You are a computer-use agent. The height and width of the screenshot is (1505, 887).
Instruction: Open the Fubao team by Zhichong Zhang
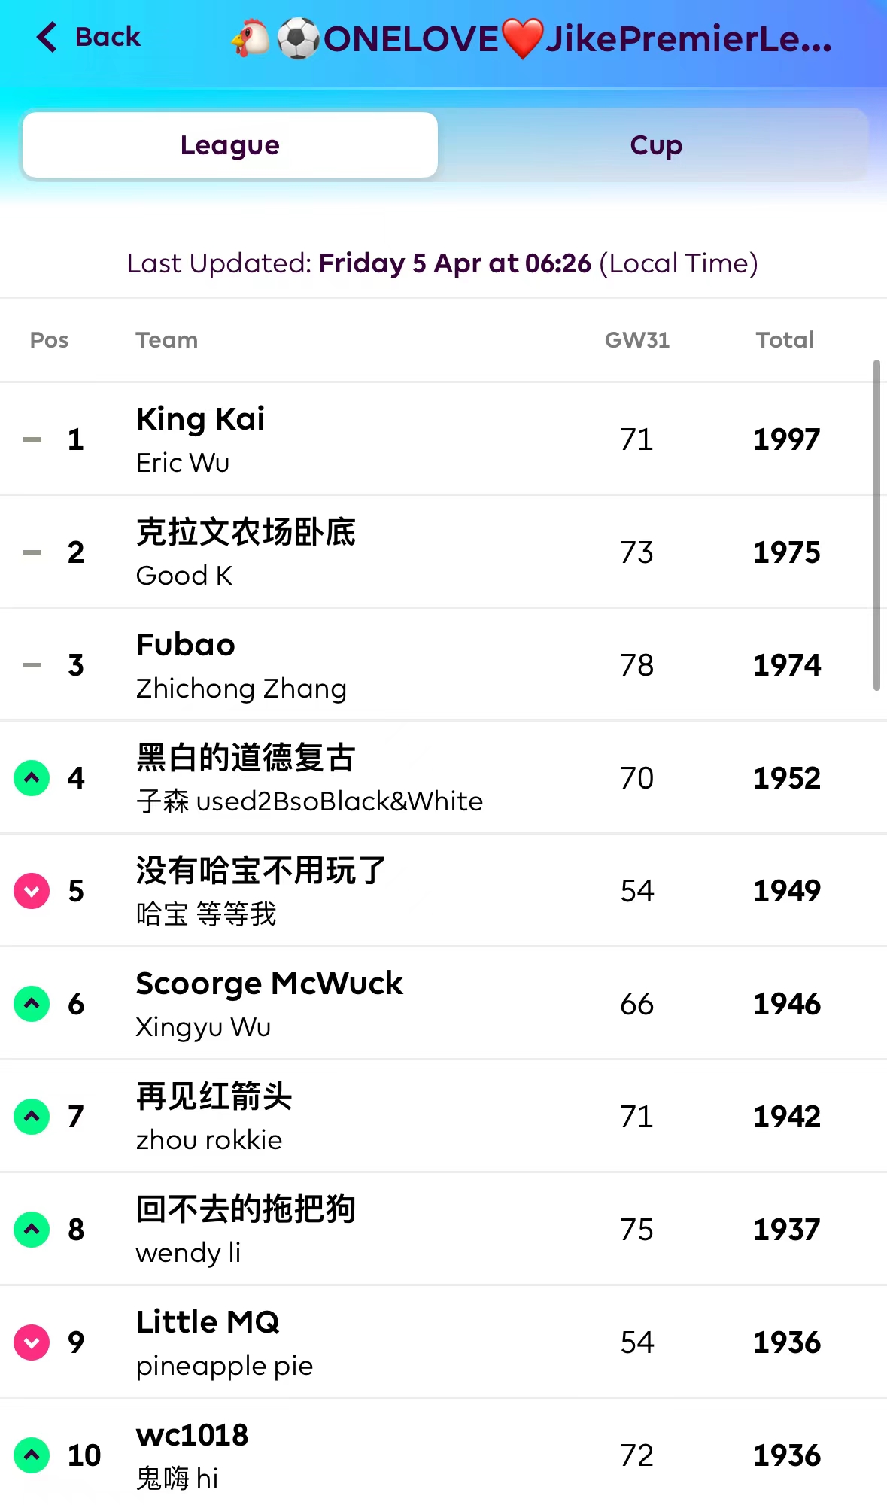(186, 645)
